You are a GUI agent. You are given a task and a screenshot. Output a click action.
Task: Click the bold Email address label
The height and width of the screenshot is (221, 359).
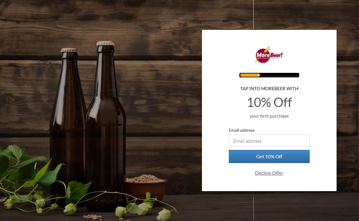[242, 130]
